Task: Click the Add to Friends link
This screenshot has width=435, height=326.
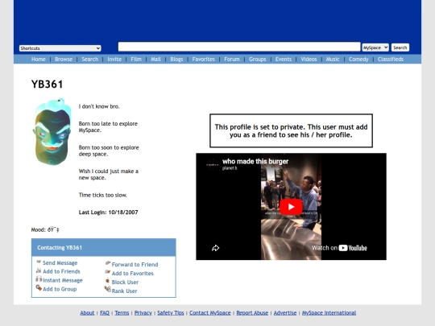Action: coord(61,271)
